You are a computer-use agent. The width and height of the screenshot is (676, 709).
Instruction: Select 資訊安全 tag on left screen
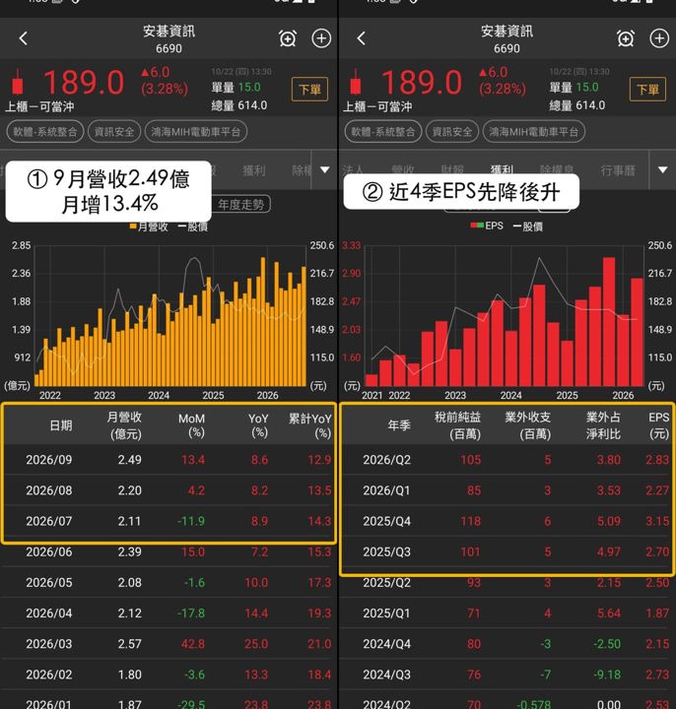[x=114, y=132]
